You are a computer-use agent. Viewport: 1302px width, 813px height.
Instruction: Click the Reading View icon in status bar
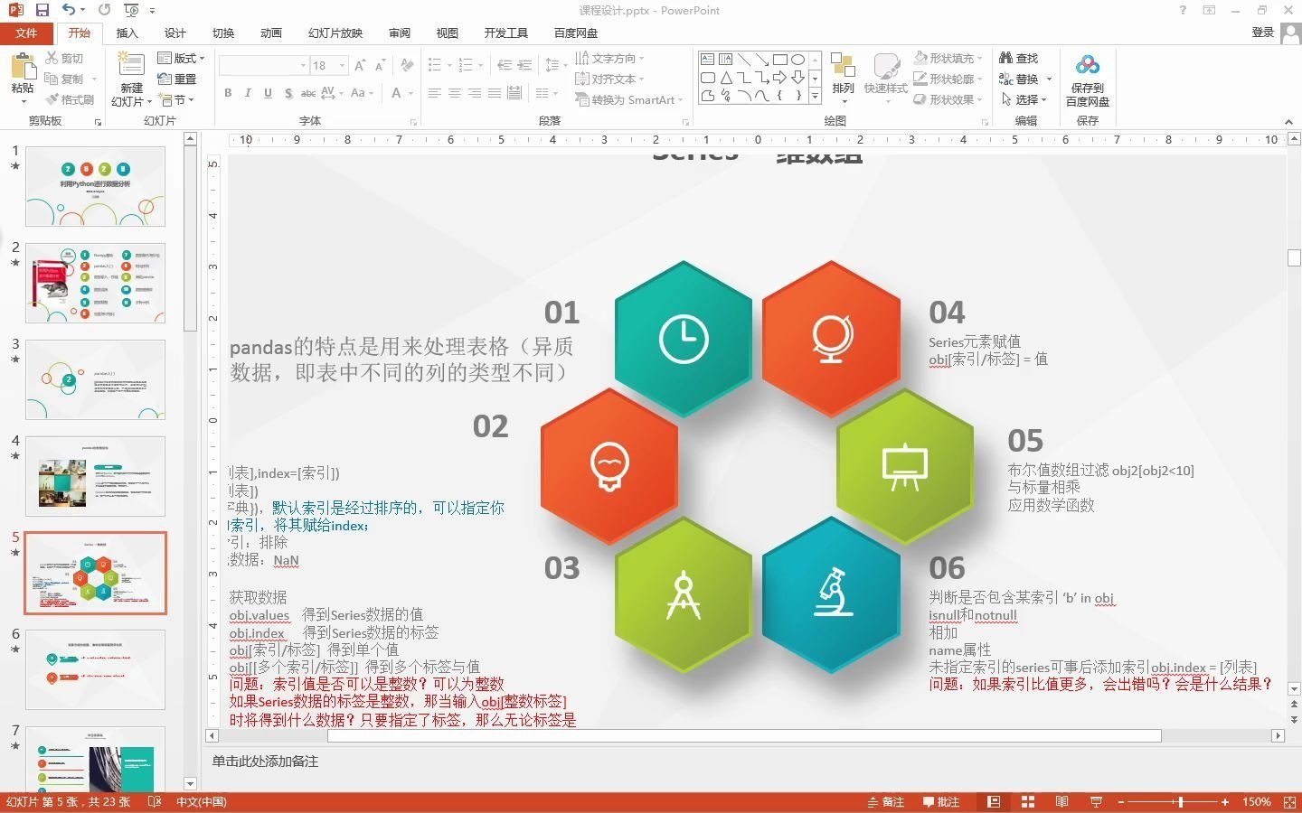1061,801
